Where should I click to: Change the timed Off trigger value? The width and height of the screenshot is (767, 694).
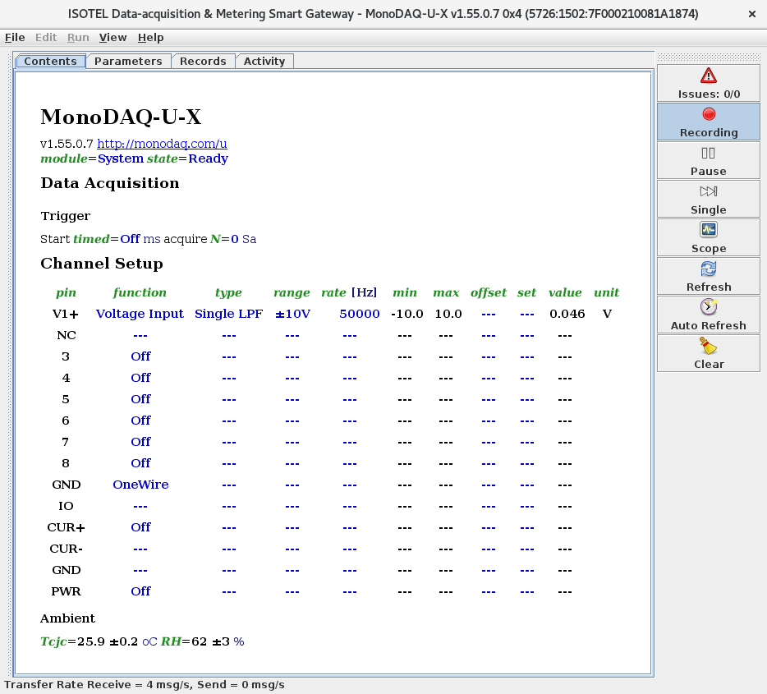pos(130,239)
